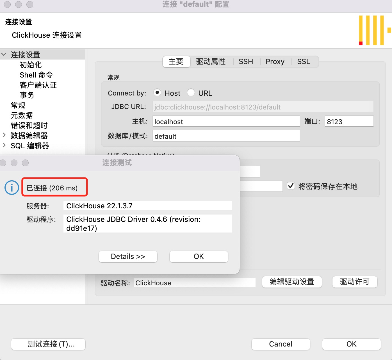
Task: Expand the 数据编辑器 tree node
Action: point(4,135)
